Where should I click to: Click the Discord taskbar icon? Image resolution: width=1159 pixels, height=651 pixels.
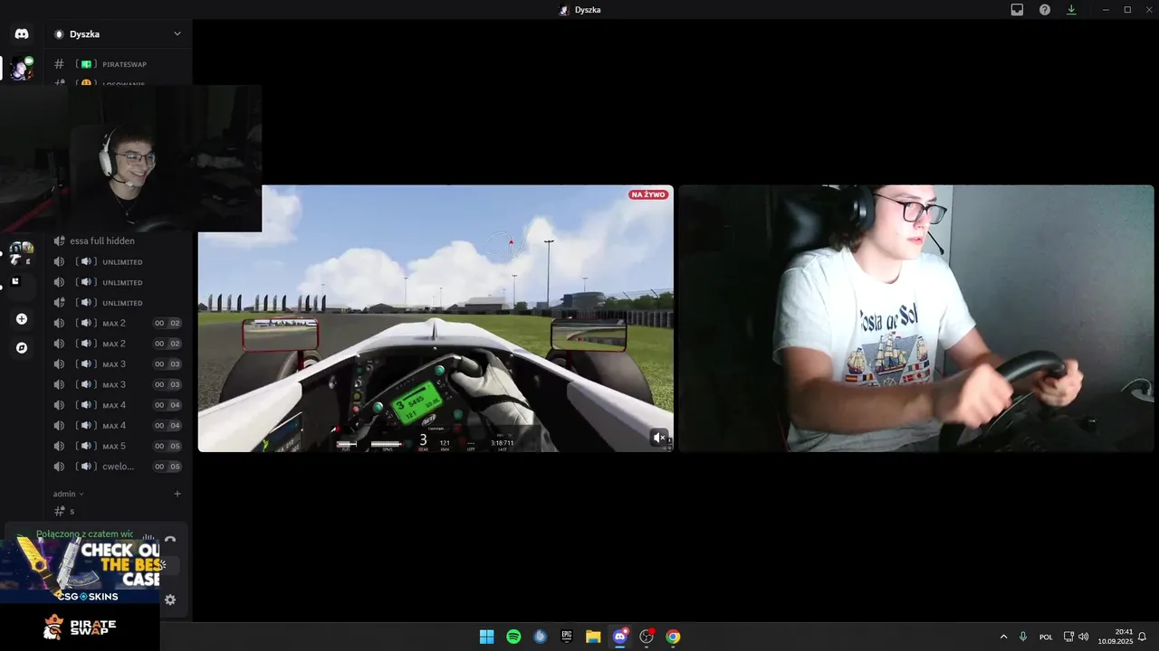[x=620, y=637]
